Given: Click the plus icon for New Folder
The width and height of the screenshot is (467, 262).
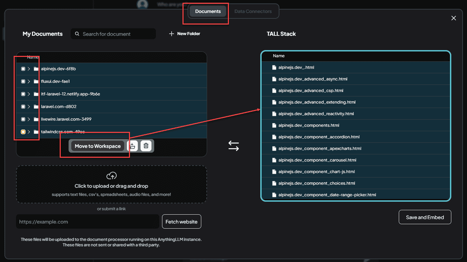Looking at the screenshot, I should point(172,34).
